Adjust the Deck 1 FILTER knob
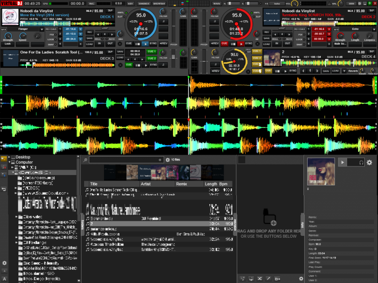The width and height of the screenshot is (378, 283). pos(163,11)
